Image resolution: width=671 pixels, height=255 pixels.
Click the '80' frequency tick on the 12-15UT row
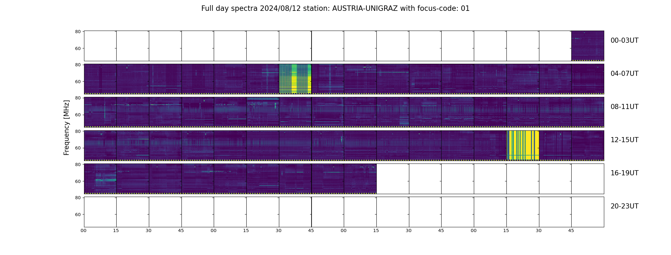tap(78, 131)
